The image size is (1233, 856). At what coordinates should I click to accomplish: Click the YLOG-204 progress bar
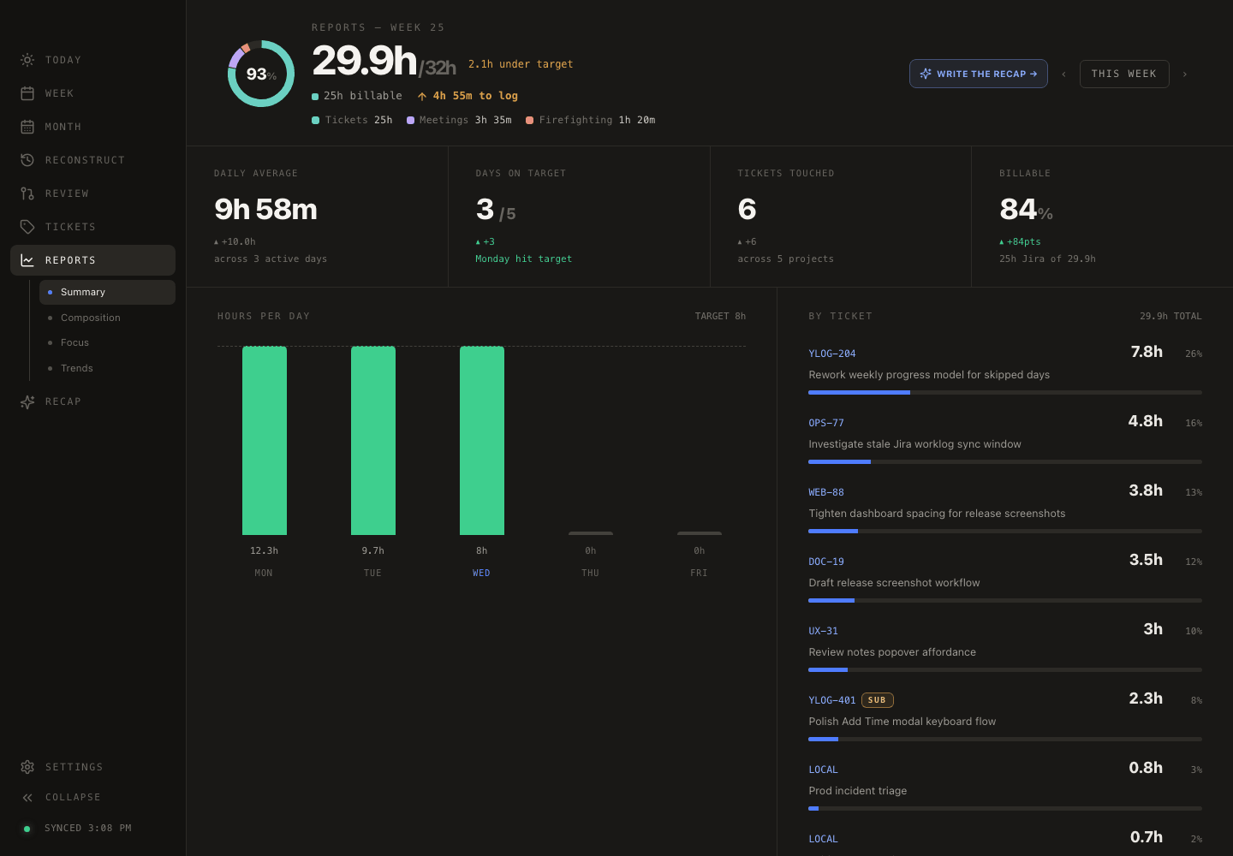(x=1005, y=392)
